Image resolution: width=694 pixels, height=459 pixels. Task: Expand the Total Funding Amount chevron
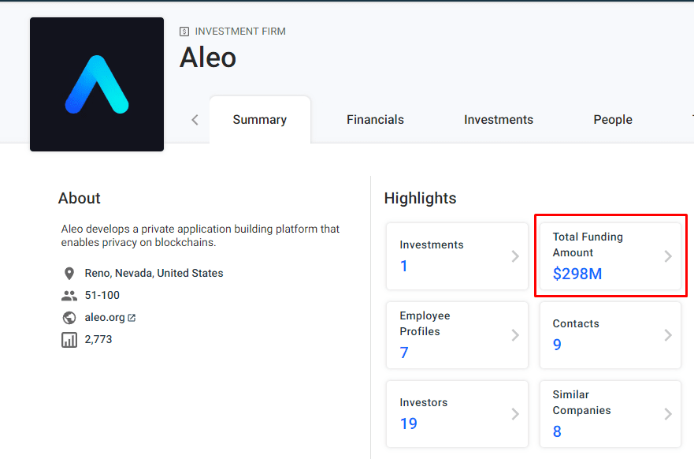coord(668,256)
